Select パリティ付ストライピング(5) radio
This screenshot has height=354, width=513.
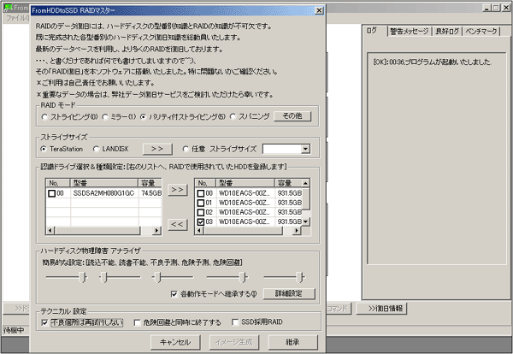(144, 117)
